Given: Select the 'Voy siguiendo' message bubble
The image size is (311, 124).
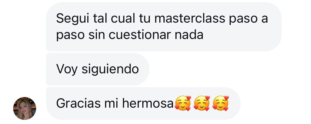Looking at the screenshot, I should (97, 69).
